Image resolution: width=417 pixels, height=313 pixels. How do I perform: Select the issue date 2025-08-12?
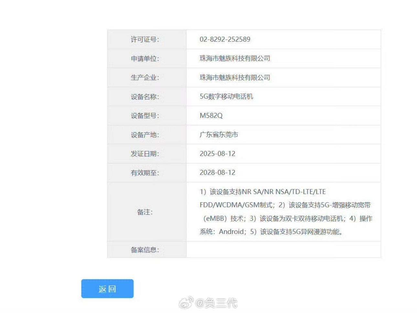click(218, 154)
